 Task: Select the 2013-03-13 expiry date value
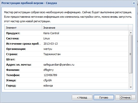(50, 44)
